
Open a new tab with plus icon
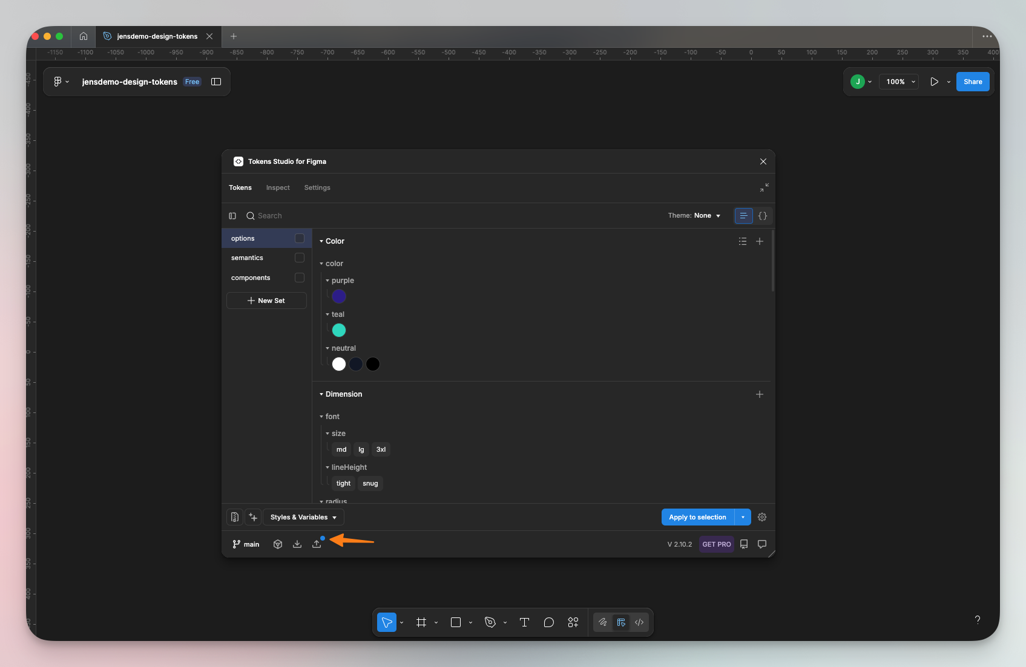tap(234, 36)
